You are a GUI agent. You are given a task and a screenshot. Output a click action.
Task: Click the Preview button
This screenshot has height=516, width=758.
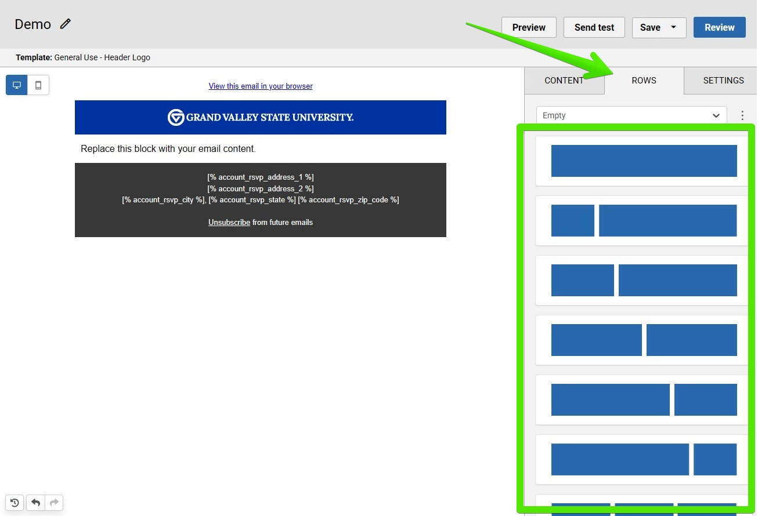click(528, 27)
